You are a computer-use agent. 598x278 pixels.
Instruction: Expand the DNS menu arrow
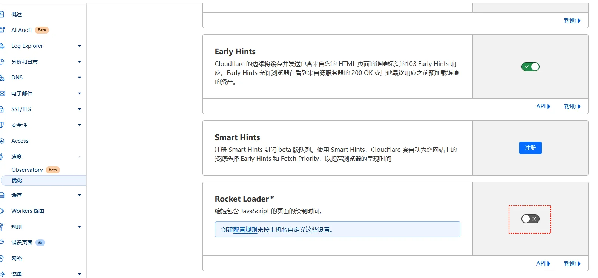point(80,78)
